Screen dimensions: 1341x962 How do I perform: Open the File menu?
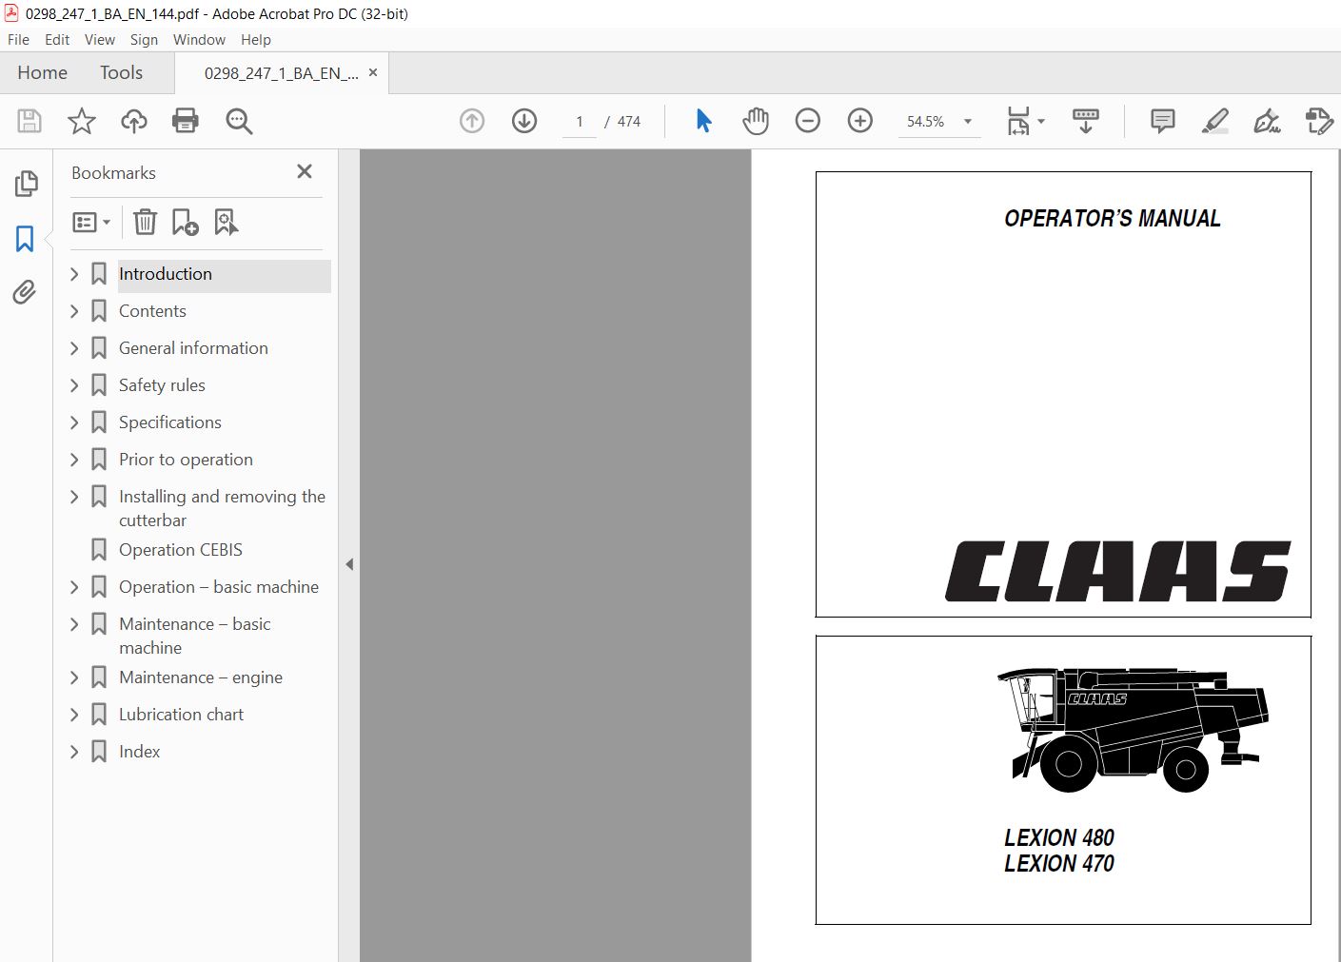point(18,40)
